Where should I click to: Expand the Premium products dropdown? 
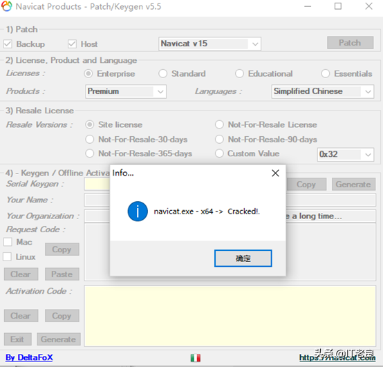tap(126, 91)
